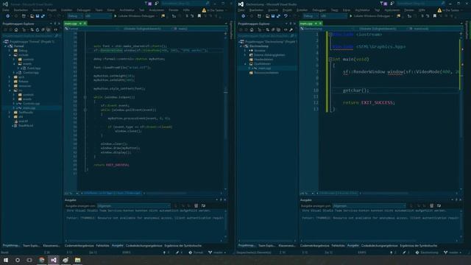Viewport: 471px width, 265px height.
Task: Toggle Show All Files in the left Projektmappen-Explorer
Action: 48,29
